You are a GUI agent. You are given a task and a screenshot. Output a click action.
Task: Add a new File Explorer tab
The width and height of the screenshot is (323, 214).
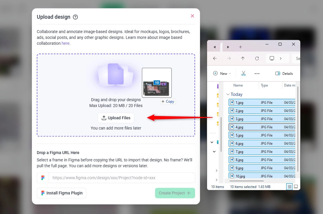click(240, 47)
